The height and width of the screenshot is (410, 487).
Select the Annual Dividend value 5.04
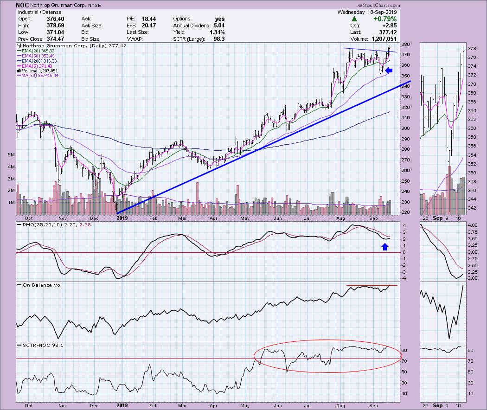click(x=219, y=26)
